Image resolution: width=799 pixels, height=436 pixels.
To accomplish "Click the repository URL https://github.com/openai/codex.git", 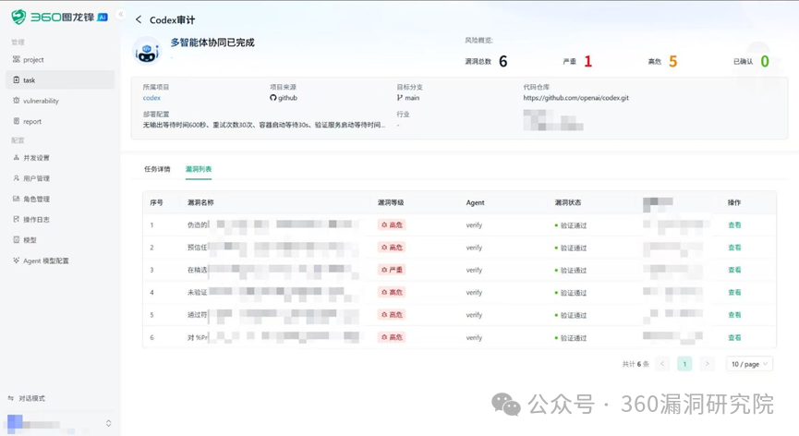I will [x=575, y=98].
